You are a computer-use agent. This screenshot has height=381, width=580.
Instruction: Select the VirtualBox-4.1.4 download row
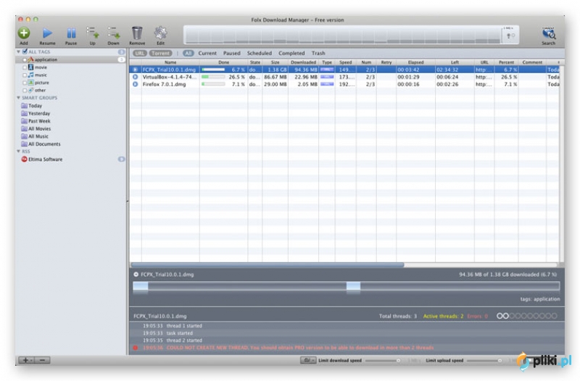tap(344, 77)
